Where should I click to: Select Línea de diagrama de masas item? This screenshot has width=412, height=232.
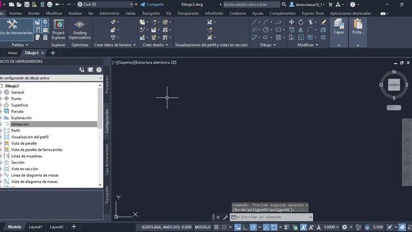click(35, 175)
